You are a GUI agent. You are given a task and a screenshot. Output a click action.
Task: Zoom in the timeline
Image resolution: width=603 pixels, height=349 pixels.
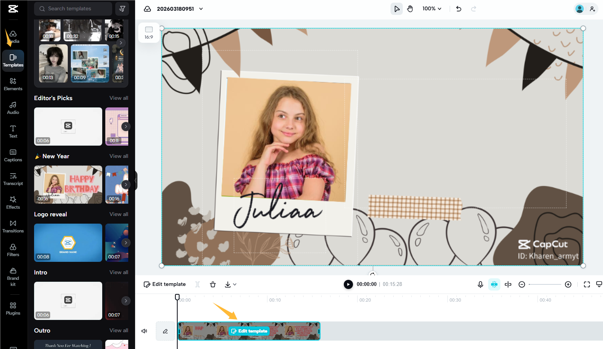click(568, 284)
